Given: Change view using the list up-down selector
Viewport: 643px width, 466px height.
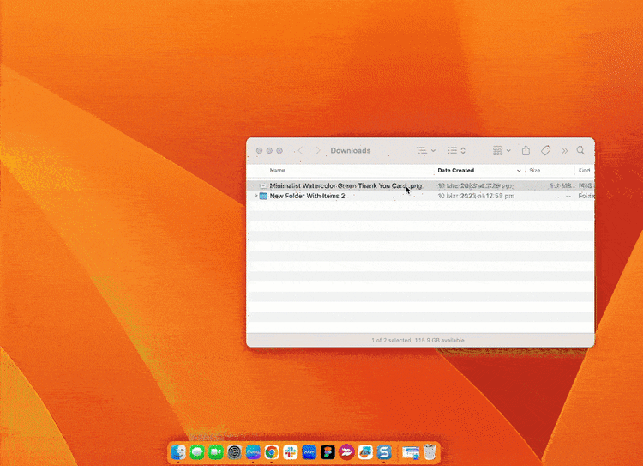Looking at the screenshot, I should (x=456, y=151).
